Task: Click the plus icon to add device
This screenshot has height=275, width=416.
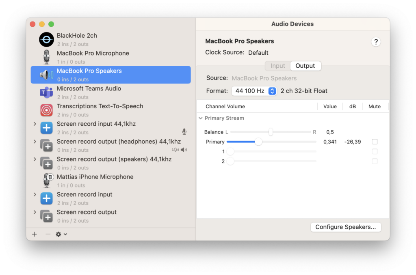Action: [35, 234]
